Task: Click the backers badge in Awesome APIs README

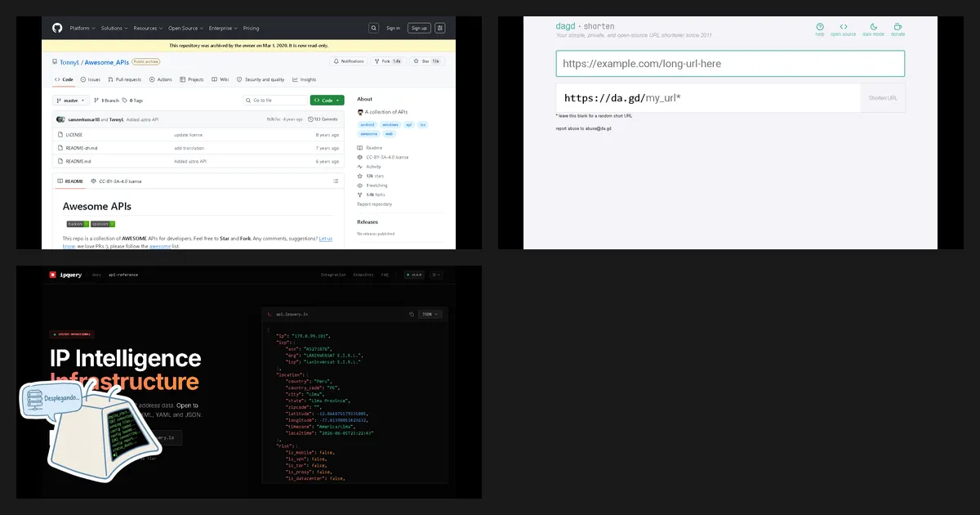Action: 77,223
